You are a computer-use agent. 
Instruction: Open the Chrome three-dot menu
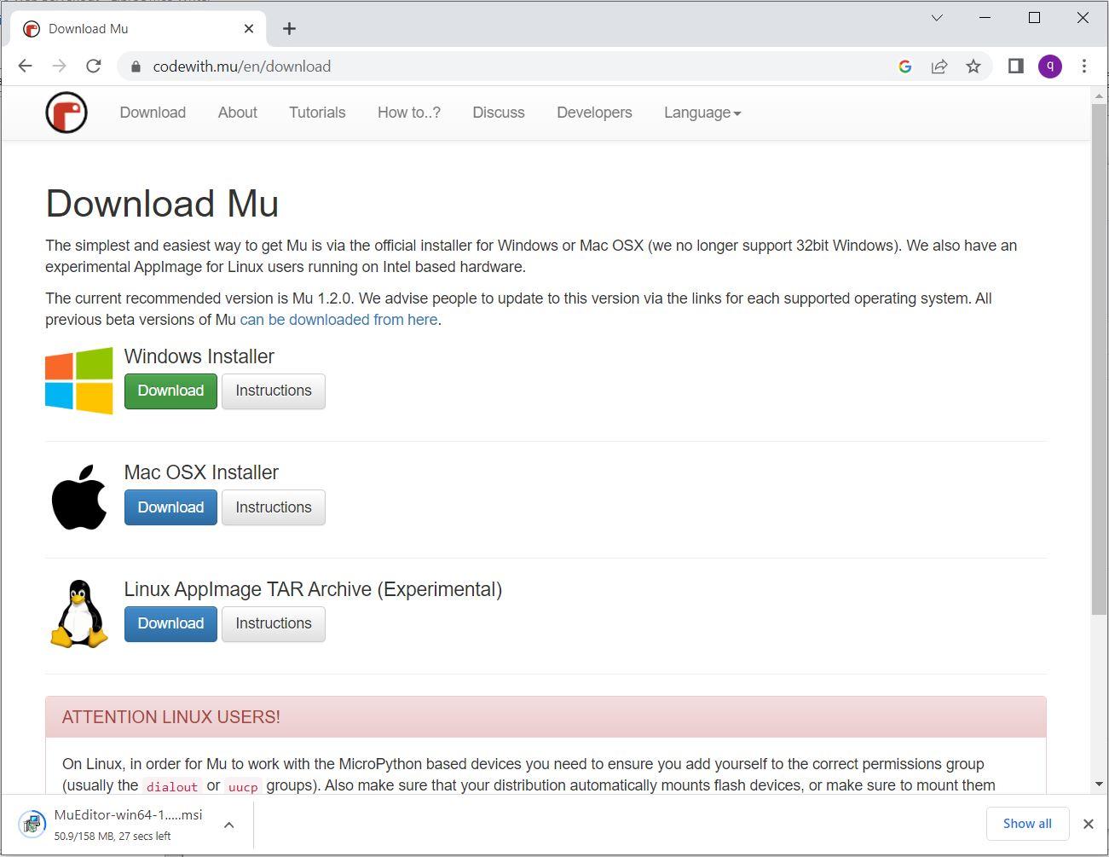(1084, 66)
